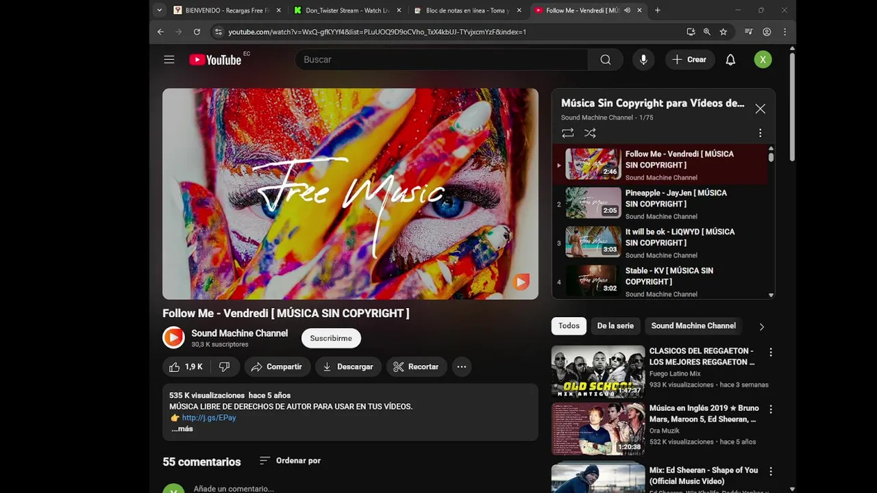The height and width of the screenshot is (493, 877).
Task: Click the Descargar button
Action: [x=348, y=367]
